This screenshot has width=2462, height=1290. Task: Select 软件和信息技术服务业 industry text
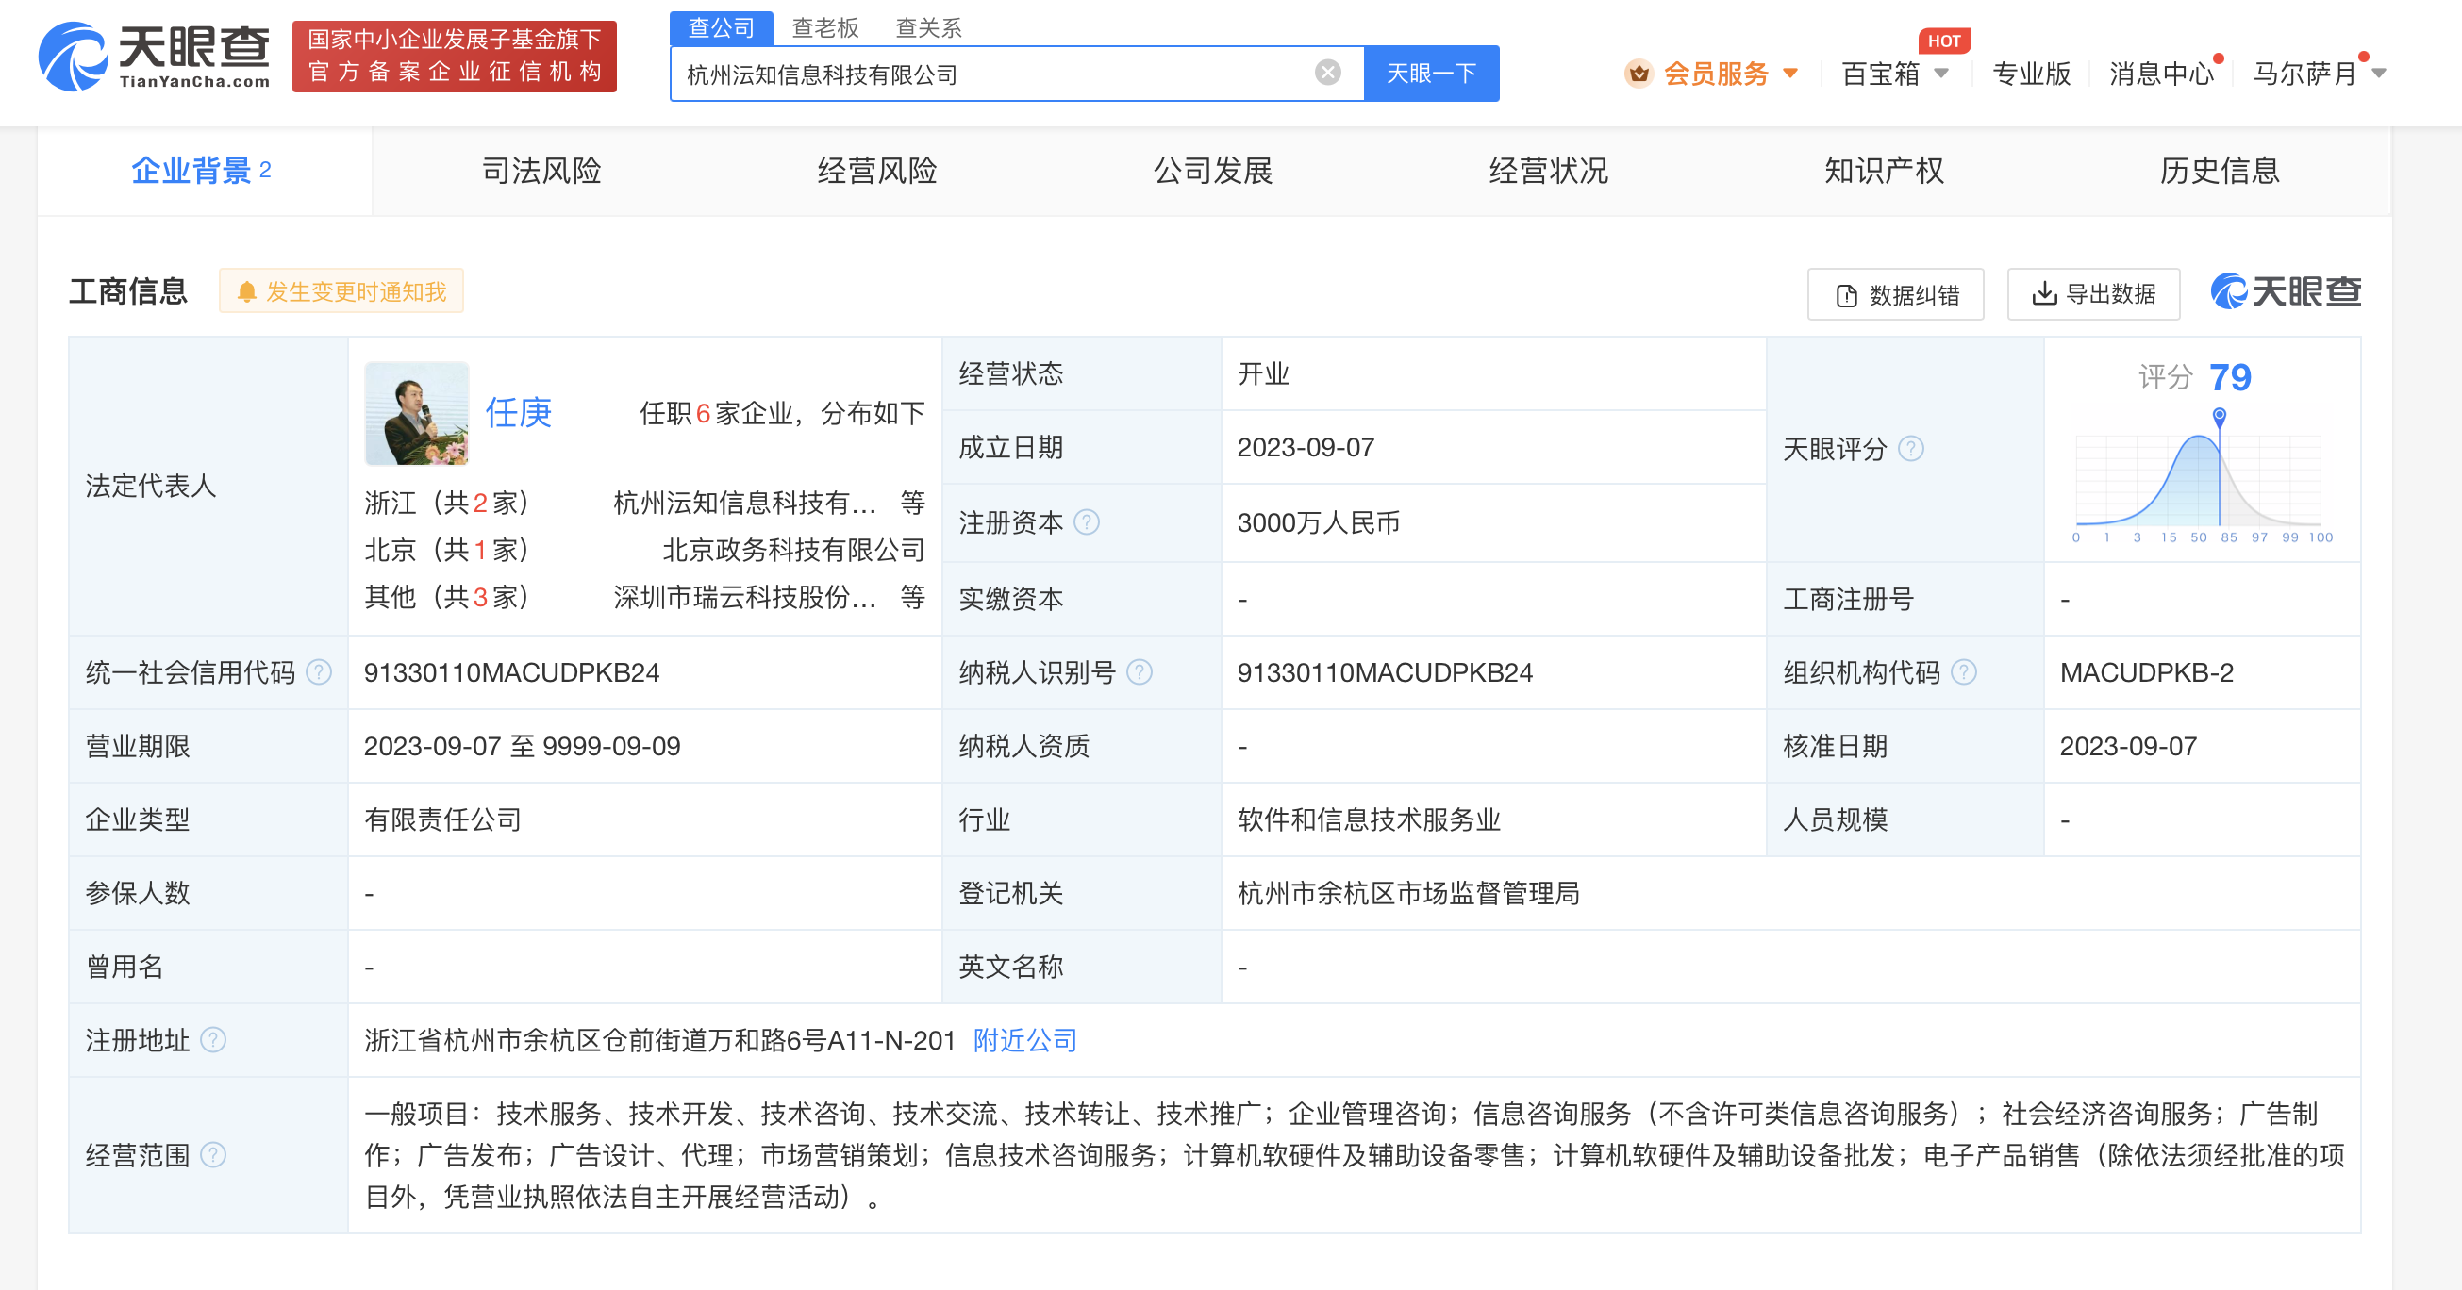(1369, 819)
